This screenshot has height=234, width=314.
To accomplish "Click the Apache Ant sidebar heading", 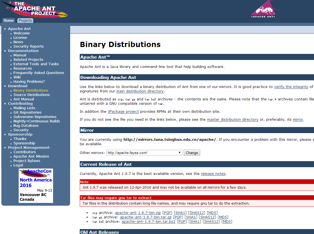I will pyautogui.click(x=20, y=29).
